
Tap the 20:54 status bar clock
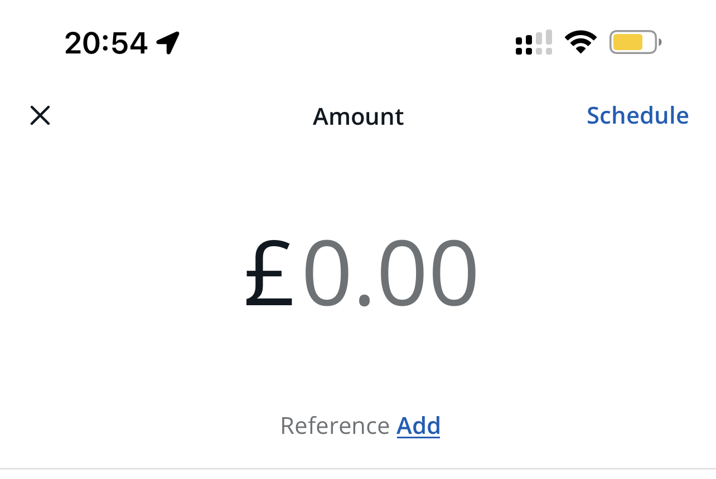click(106, 43)
